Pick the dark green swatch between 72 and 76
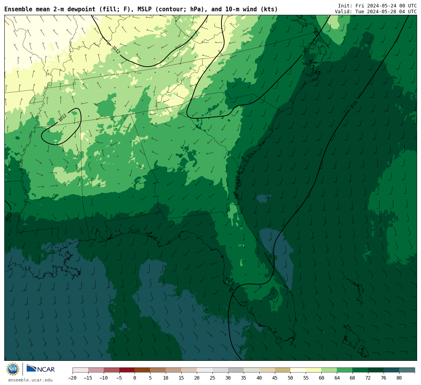 (x=376, y=370)
